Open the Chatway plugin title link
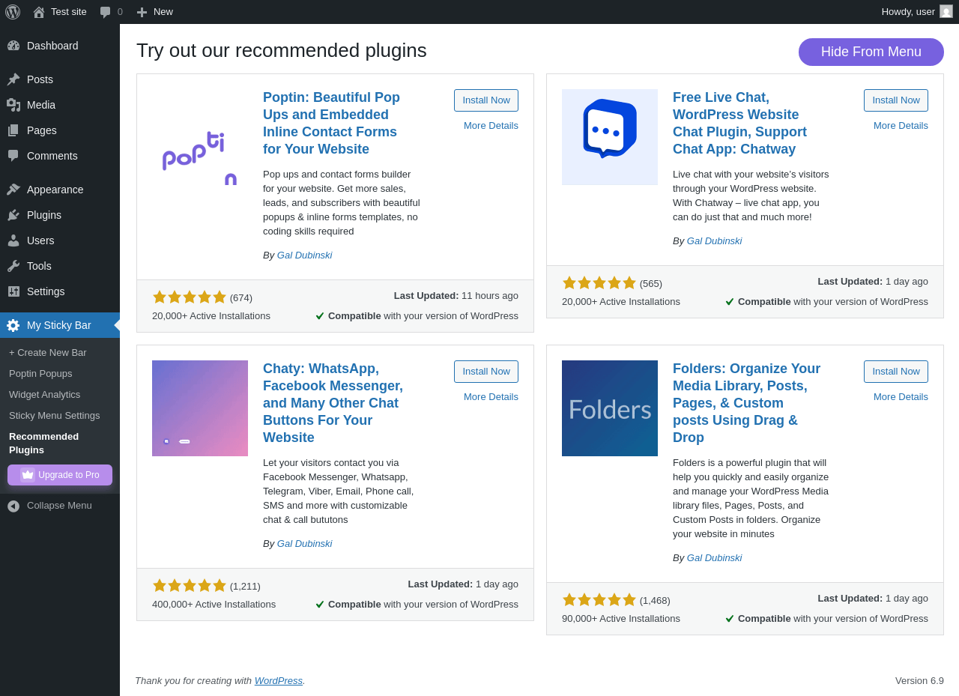This screenshot has height=696, width=959. (739, 124)
